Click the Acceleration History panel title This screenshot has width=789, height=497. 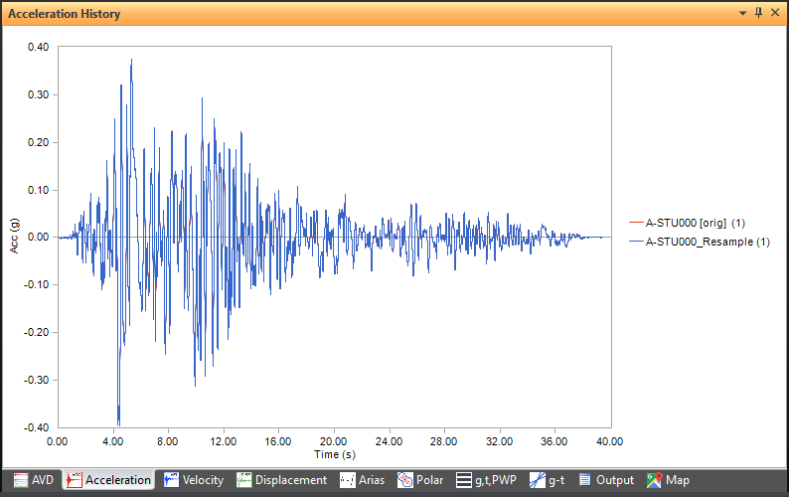(65, 14)
